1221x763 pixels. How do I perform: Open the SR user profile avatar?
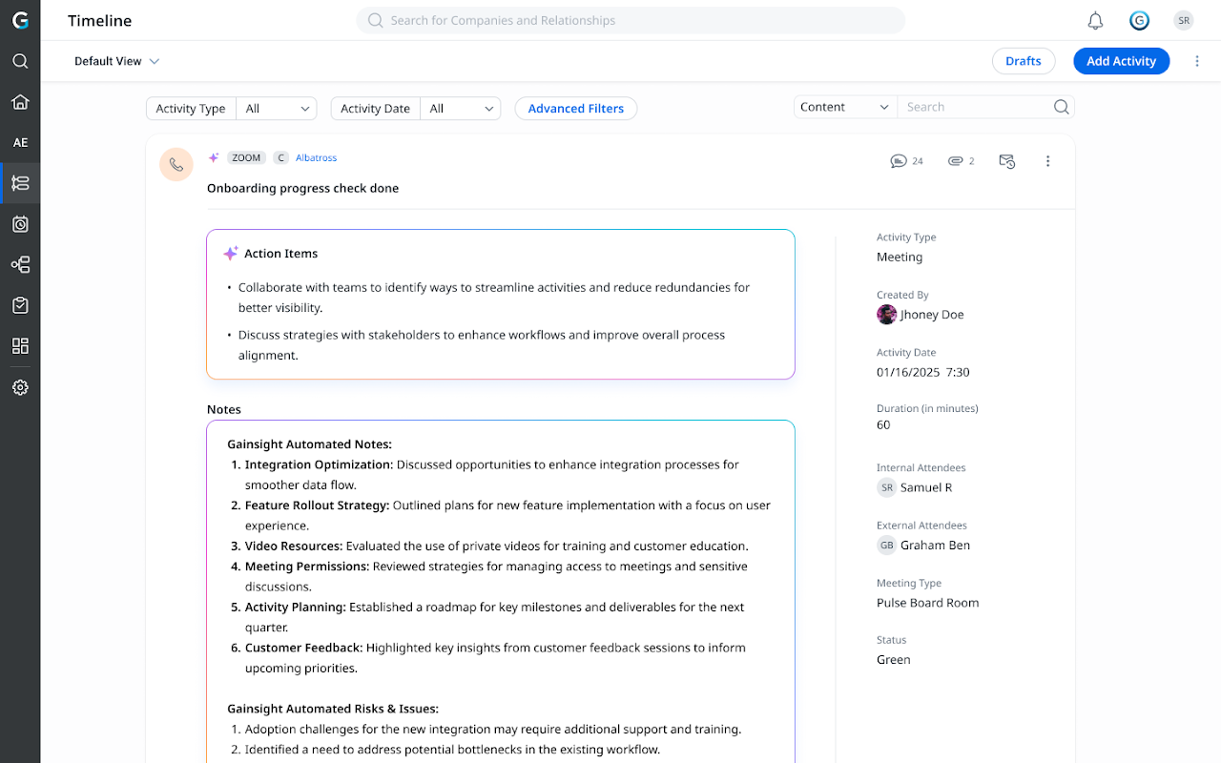(1184, 21)
